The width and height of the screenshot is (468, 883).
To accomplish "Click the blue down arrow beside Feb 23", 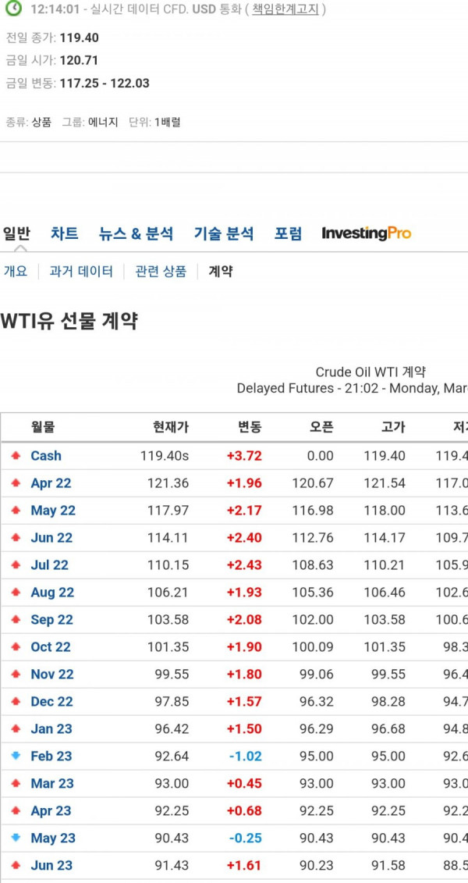I will [16, 756].
